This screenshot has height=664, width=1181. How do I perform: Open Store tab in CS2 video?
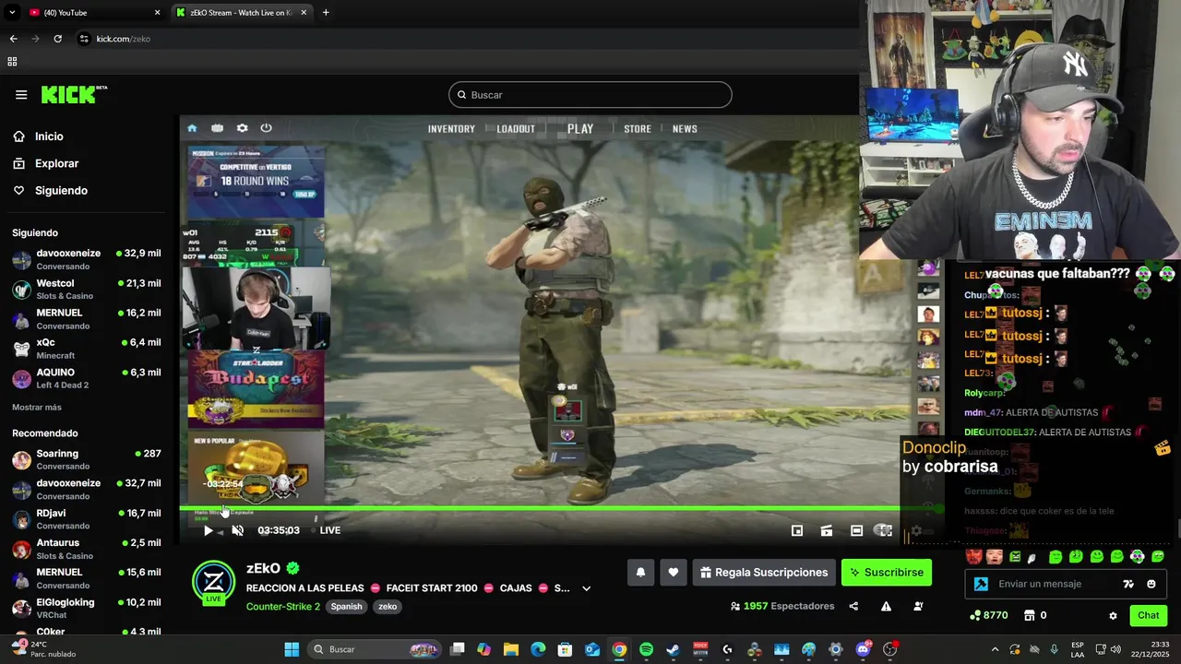(x=638, y=129)
